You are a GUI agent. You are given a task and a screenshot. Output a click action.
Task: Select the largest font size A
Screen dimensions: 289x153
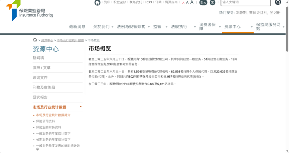tap(192, 2)
